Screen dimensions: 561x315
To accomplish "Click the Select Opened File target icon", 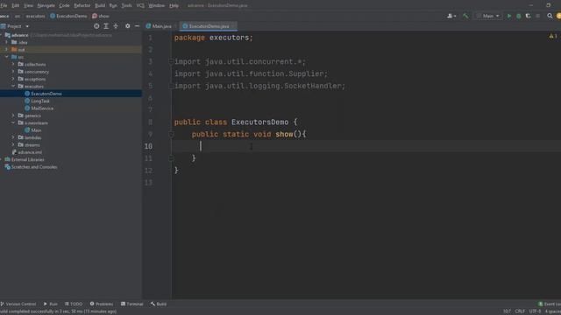I will coord(96,26).
